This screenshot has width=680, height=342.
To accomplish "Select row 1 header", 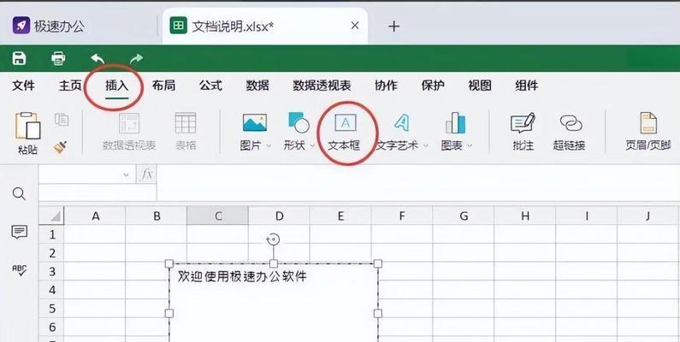I will pos(51,234).
